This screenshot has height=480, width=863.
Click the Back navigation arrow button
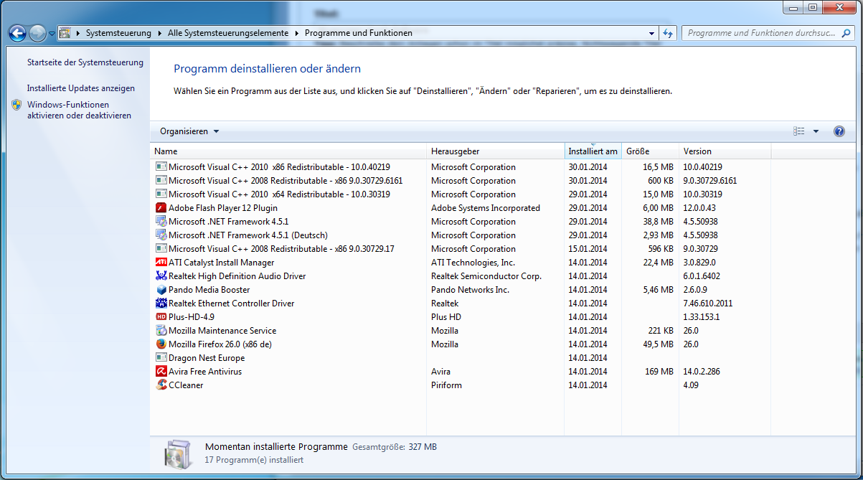[x=17, y=33]
